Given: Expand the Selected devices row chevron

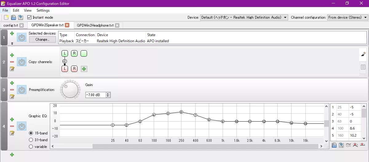Looking at the screenshot, I should 12,43.
